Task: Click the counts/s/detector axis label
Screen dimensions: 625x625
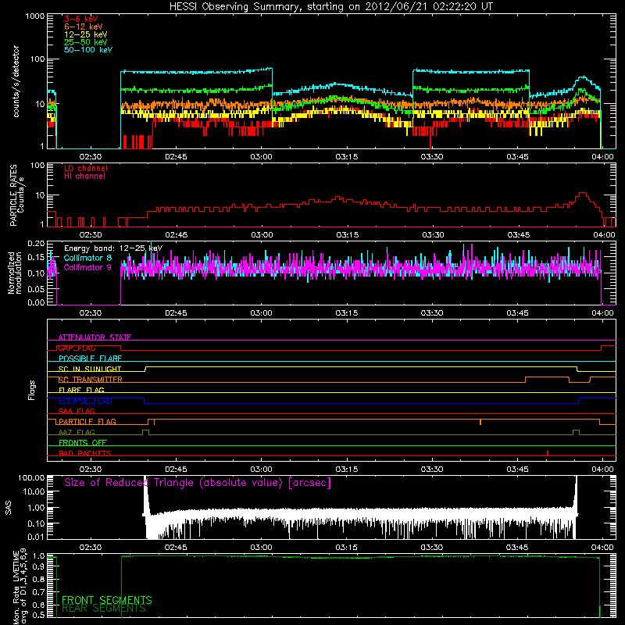Action: tap(16, 81)
